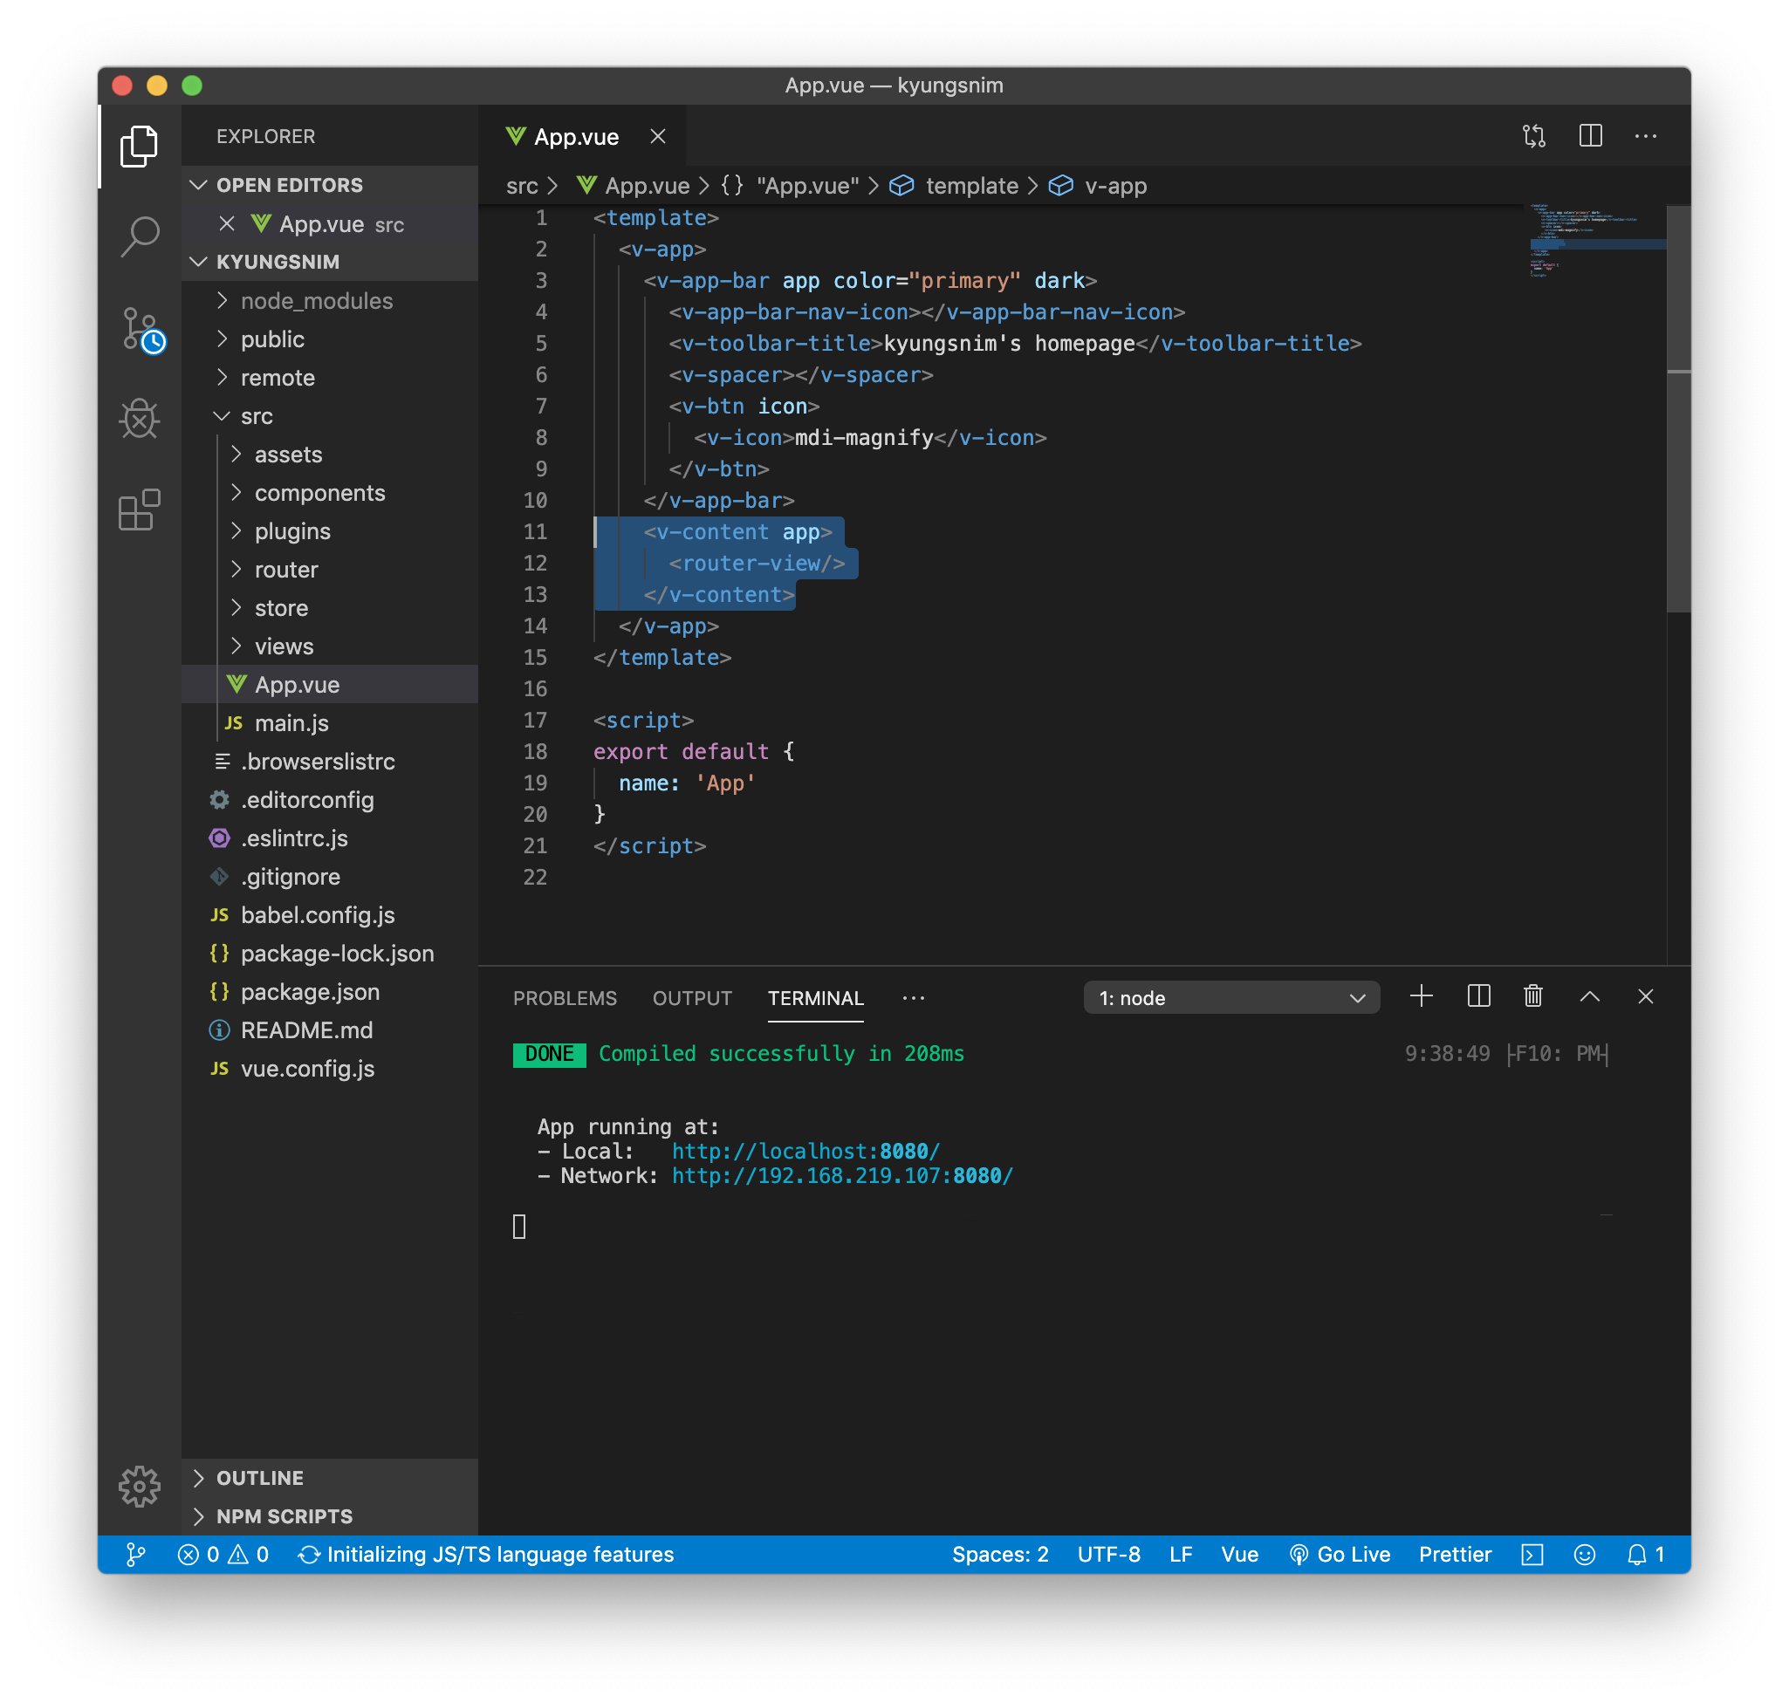Kill terminal with trash icon
The height and width of the screenshot is (1703, 1789).
1533,996
